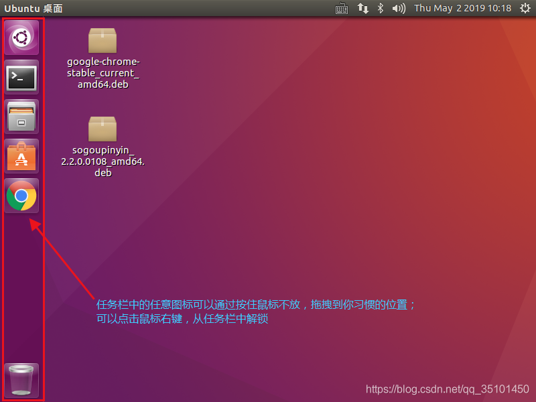
Task: Open the Files manager launcher icon
Action: tap(21, 117)
